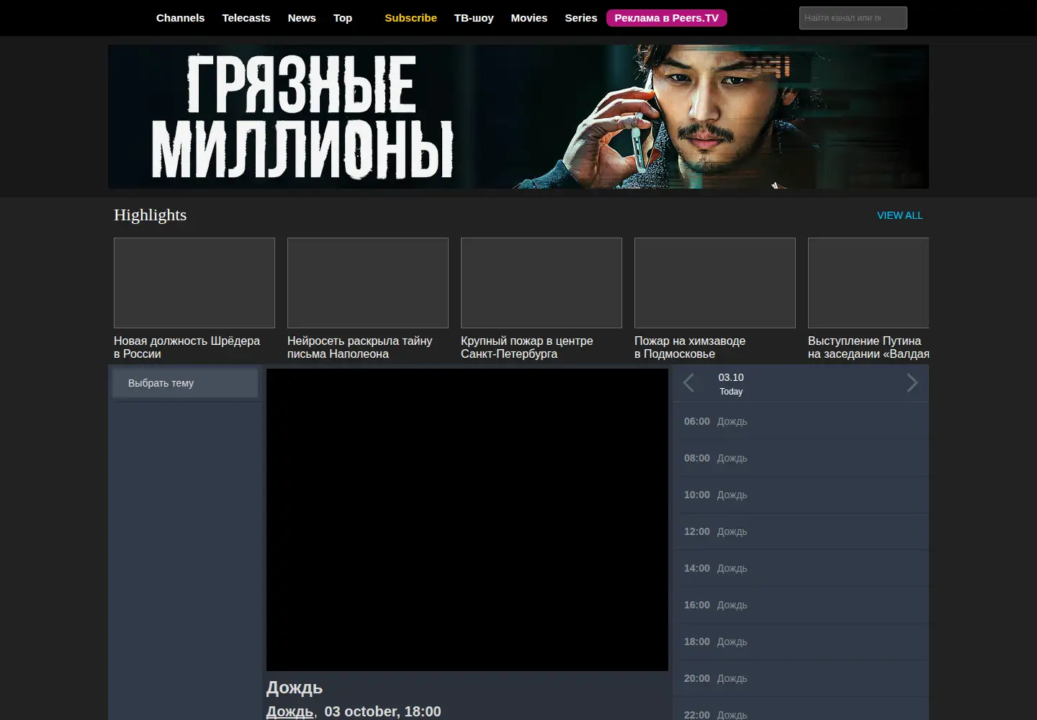Click VIEW ALL highlights link
1037x720 pixels.
[x=899, y=215]
